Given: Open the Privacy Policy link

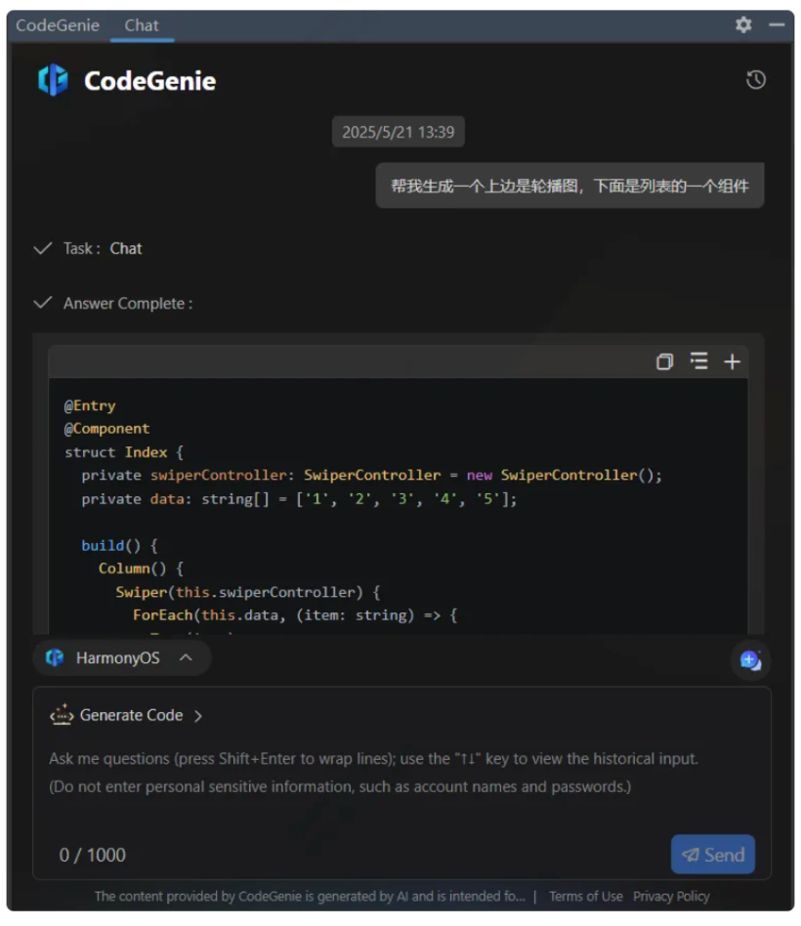Looking at the screenshot, I should click(671, 896).
